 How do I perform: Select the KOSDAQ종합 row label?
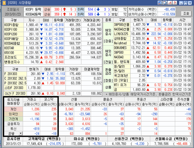pos(13,43)
